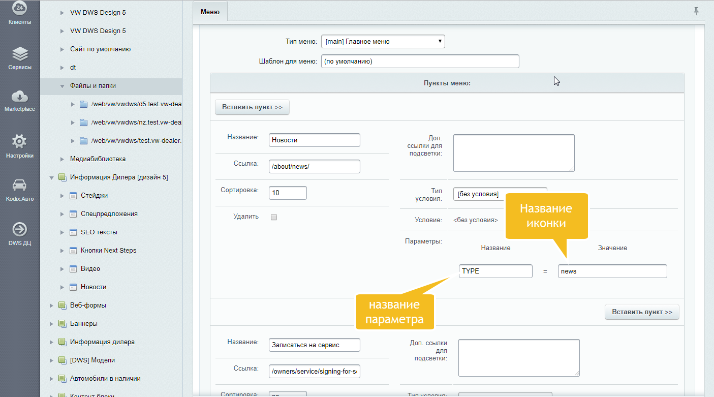714x397 pixels.
Task: Click the Видео list icon
Action: point(73,269)
